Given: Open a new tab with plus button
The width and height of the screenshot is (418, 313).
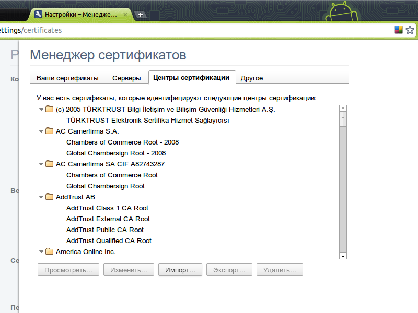Looking at the screenshot, I should coord(141,15).
